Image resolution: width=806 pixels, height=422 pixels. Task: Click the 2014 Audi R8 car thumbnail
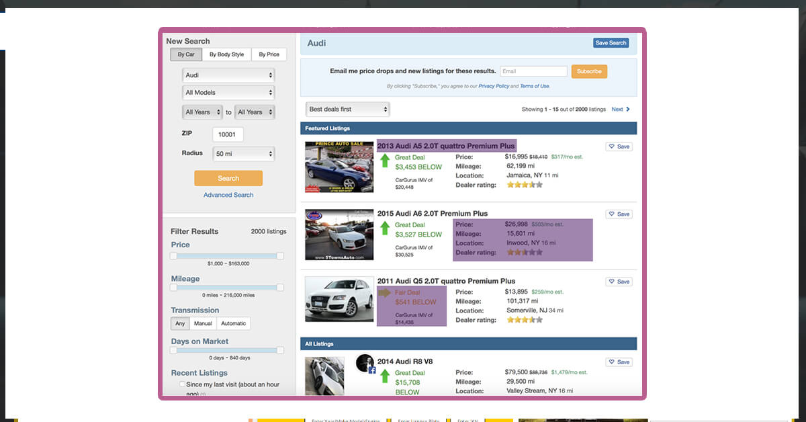(x=325, y=376)
